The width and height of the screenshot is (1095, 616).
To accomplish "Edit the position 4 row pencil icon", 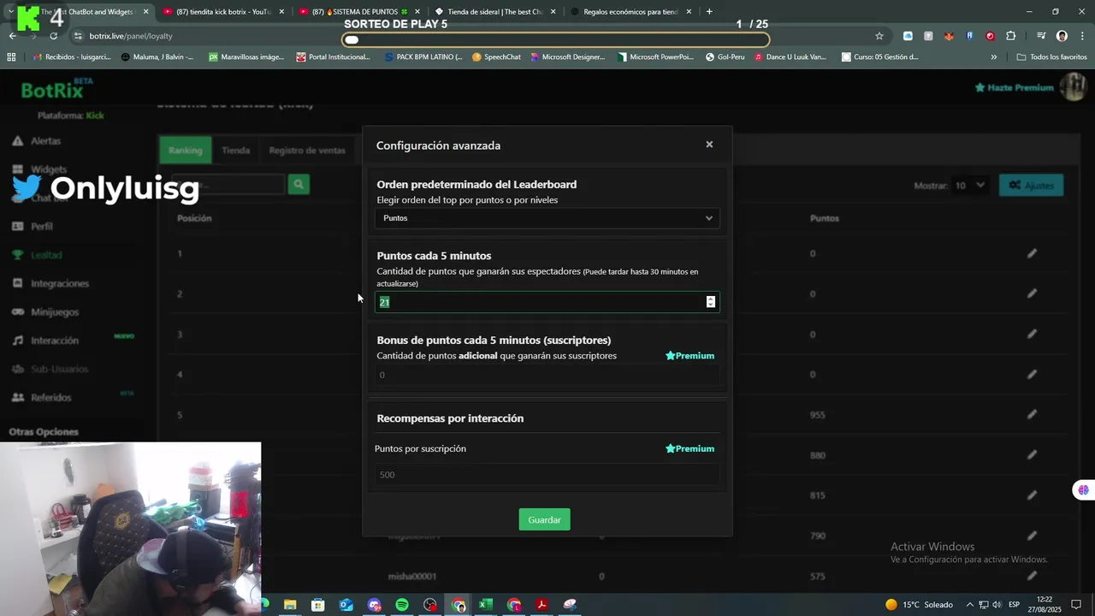I will 1032,374.
